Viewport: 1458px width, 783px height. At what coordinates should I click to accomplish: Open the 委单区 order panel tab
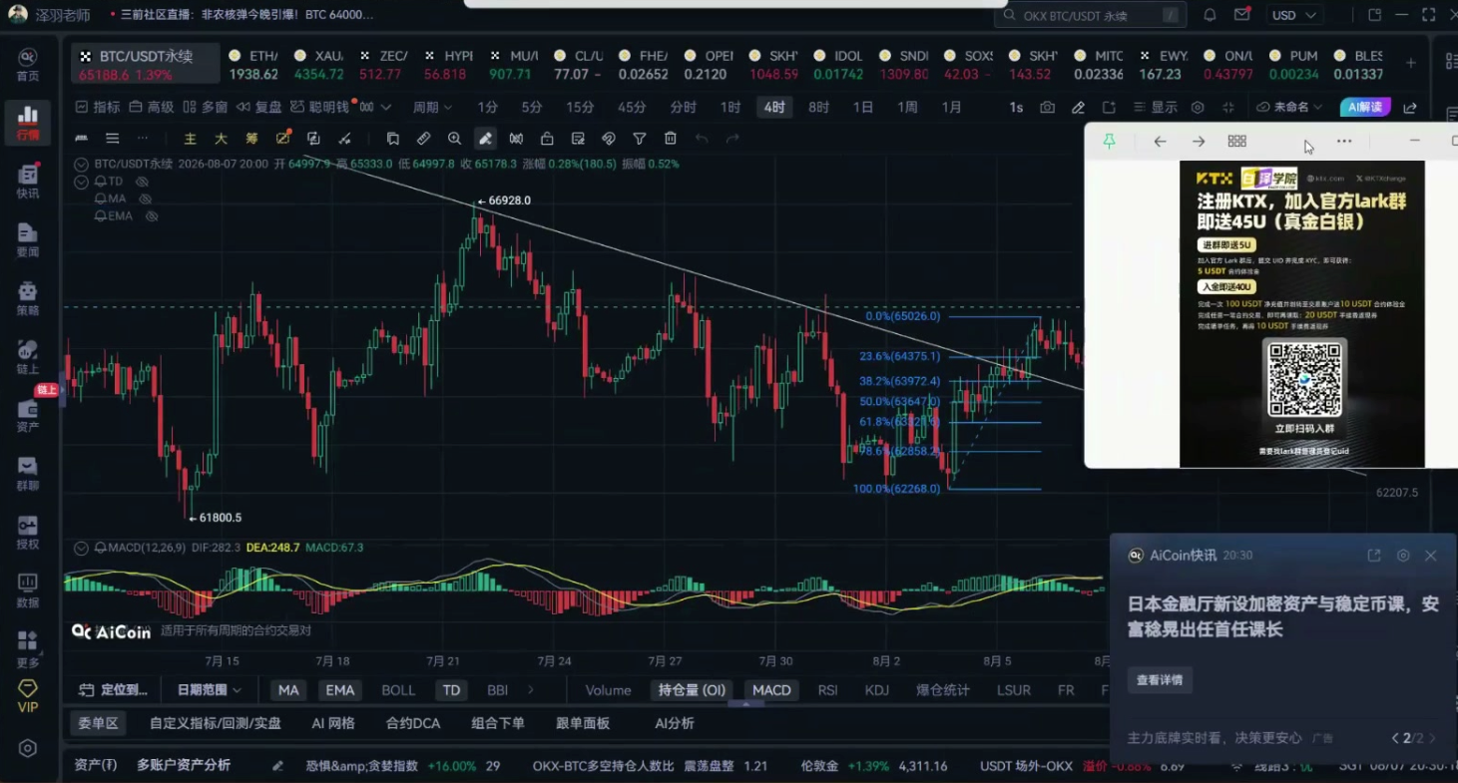pyautogui.click(x=98, y=723)
